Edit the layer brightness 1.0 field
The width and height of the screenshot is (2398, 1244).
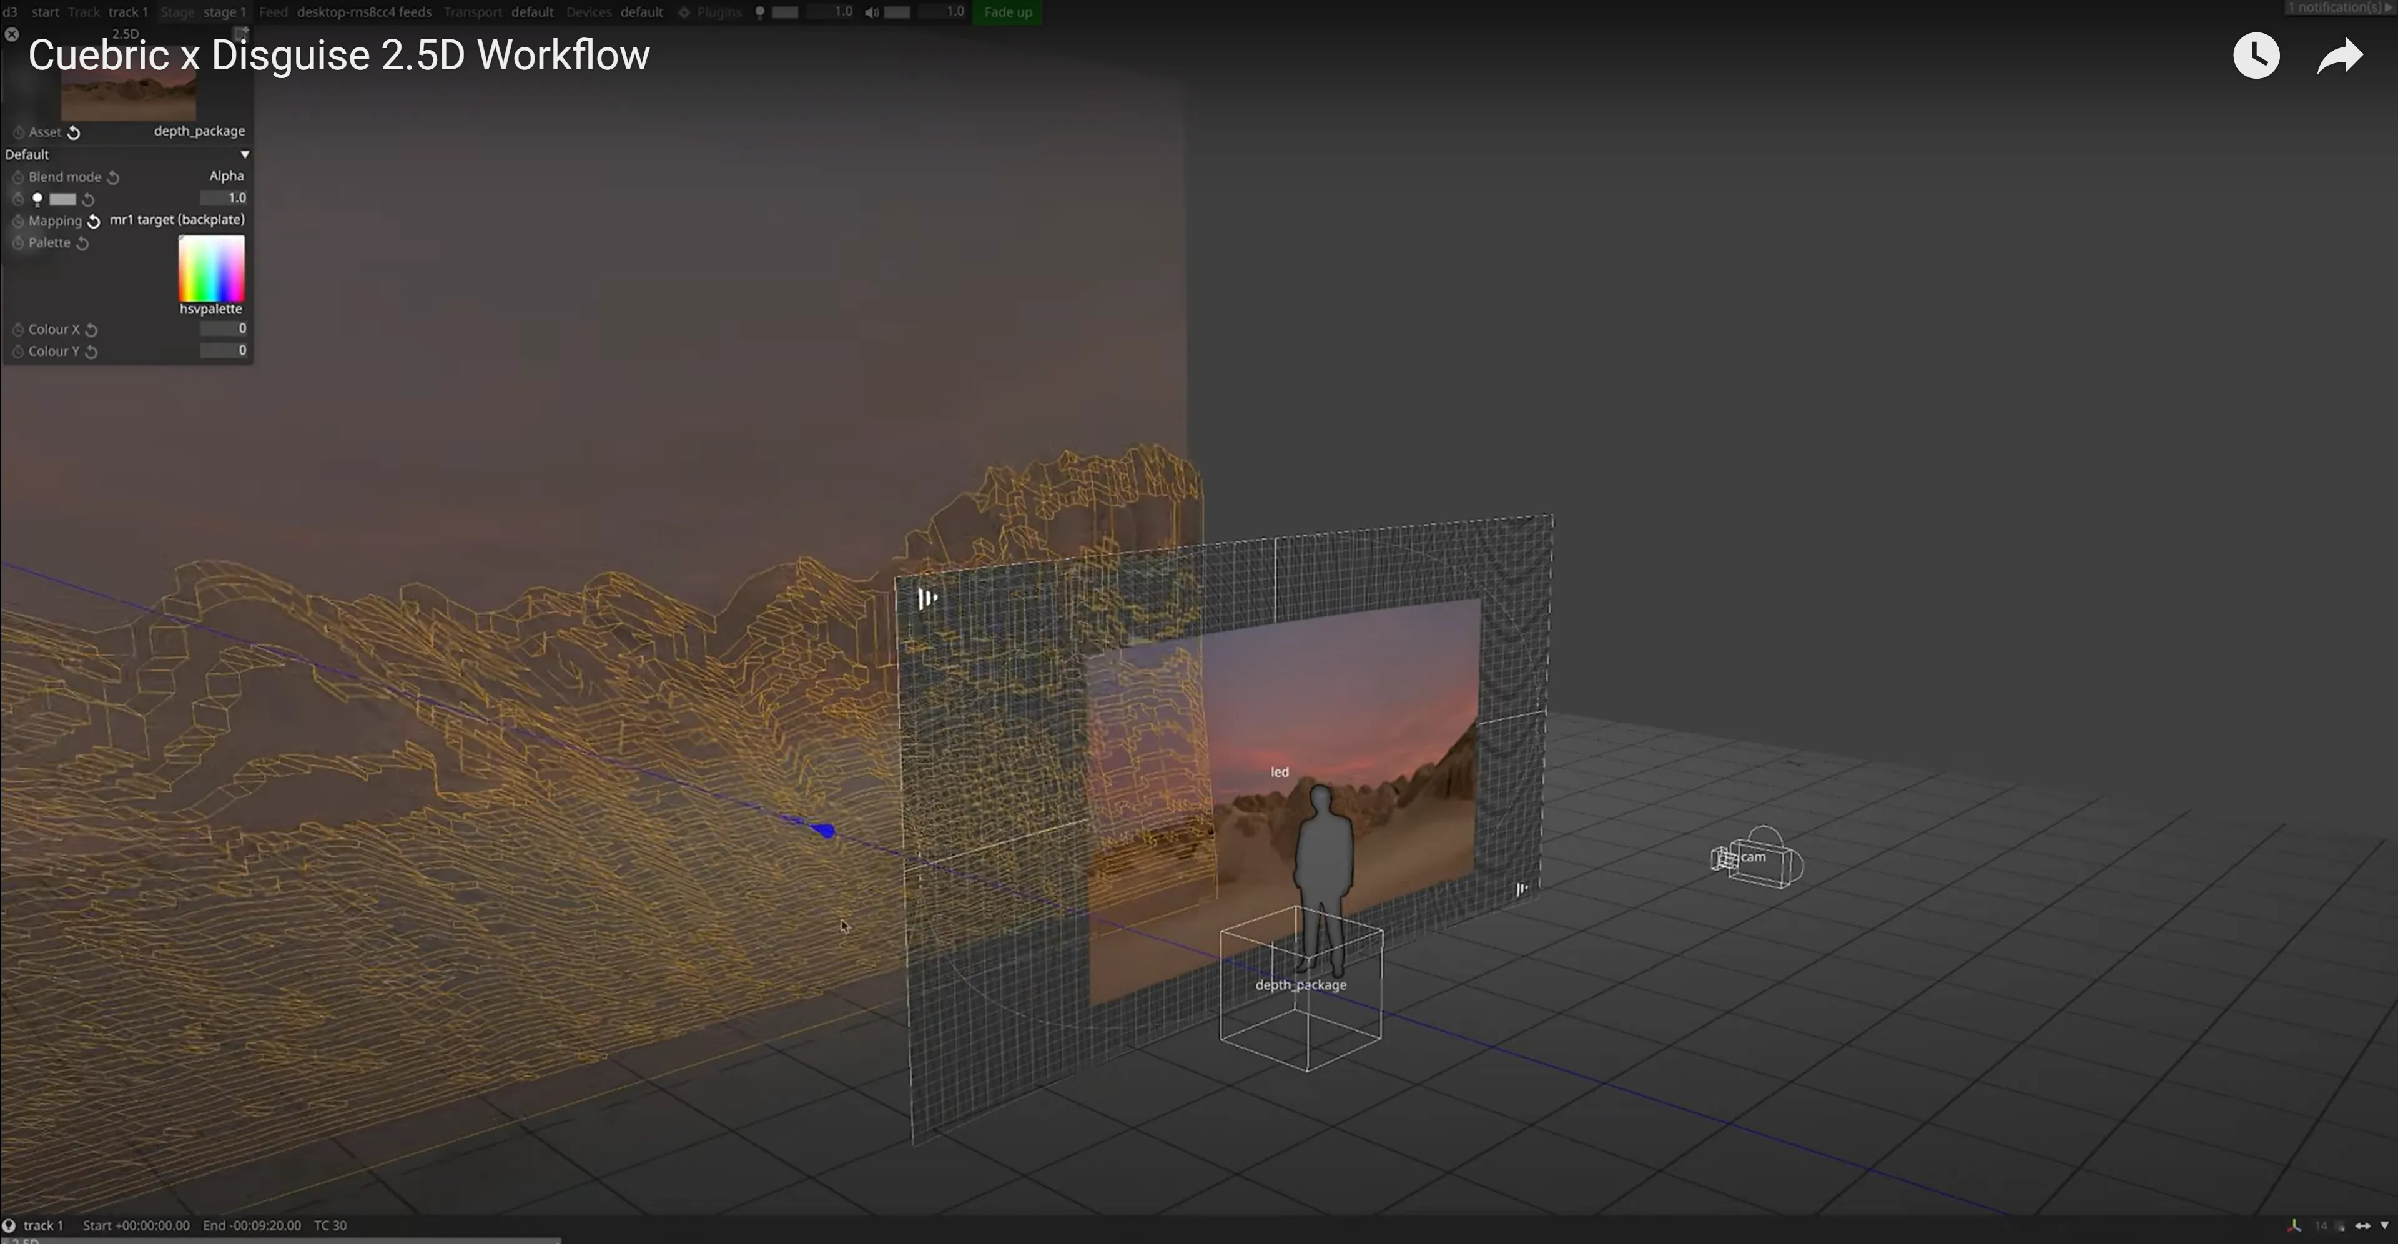tap(224, 199)
